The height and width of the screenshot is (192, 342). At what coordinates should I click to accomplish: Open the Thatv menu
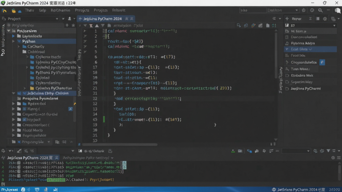point(29,10)
